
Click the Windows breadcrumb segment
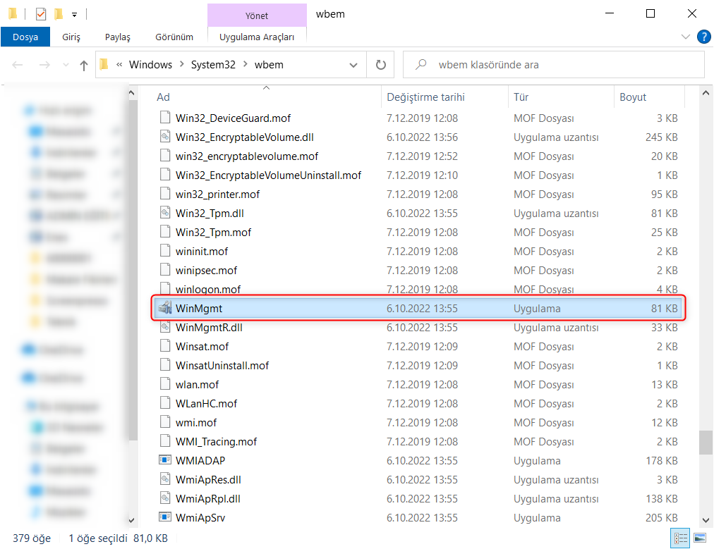(150, 65)
